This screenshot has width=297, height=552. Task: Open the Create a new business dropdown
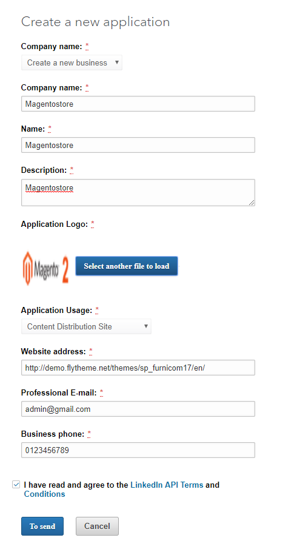72,62
